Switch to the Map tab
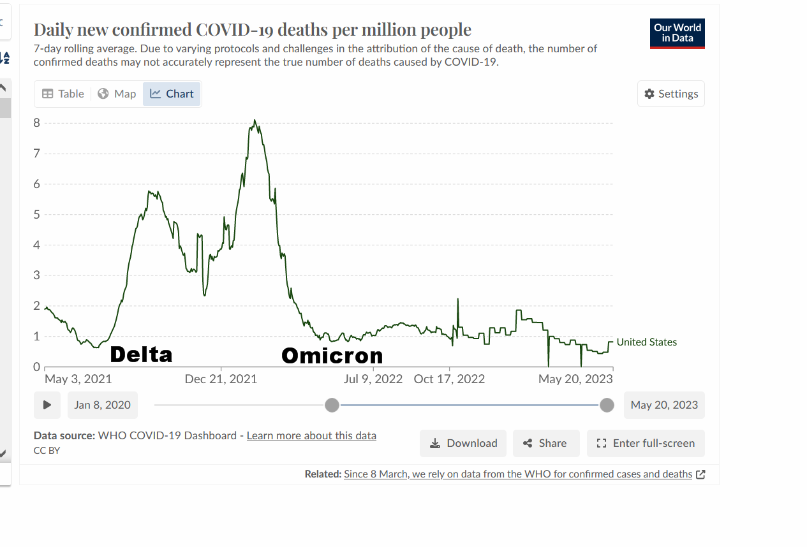807x547 pixels. pos(117,94)
